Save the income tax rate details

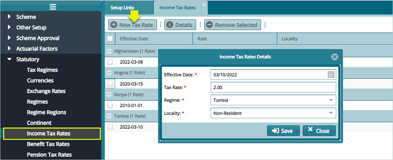pyautogui.click(x=283, y=131)
